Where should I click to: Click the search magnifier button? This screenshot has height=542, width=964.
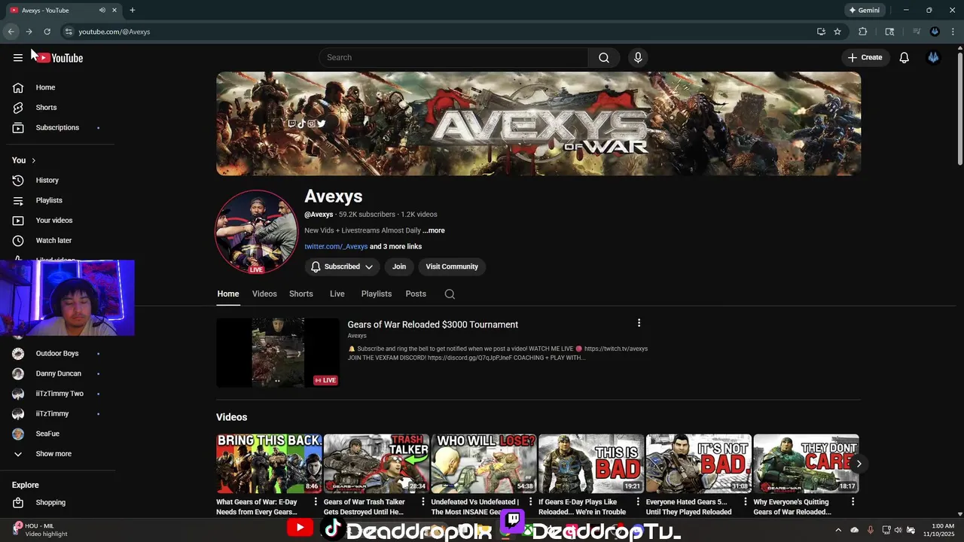[604, 58]
